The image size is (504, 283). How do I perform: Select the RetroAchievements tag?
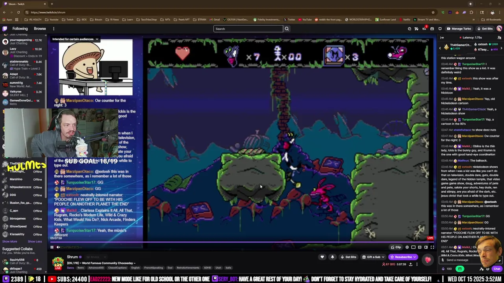[188, 268]
